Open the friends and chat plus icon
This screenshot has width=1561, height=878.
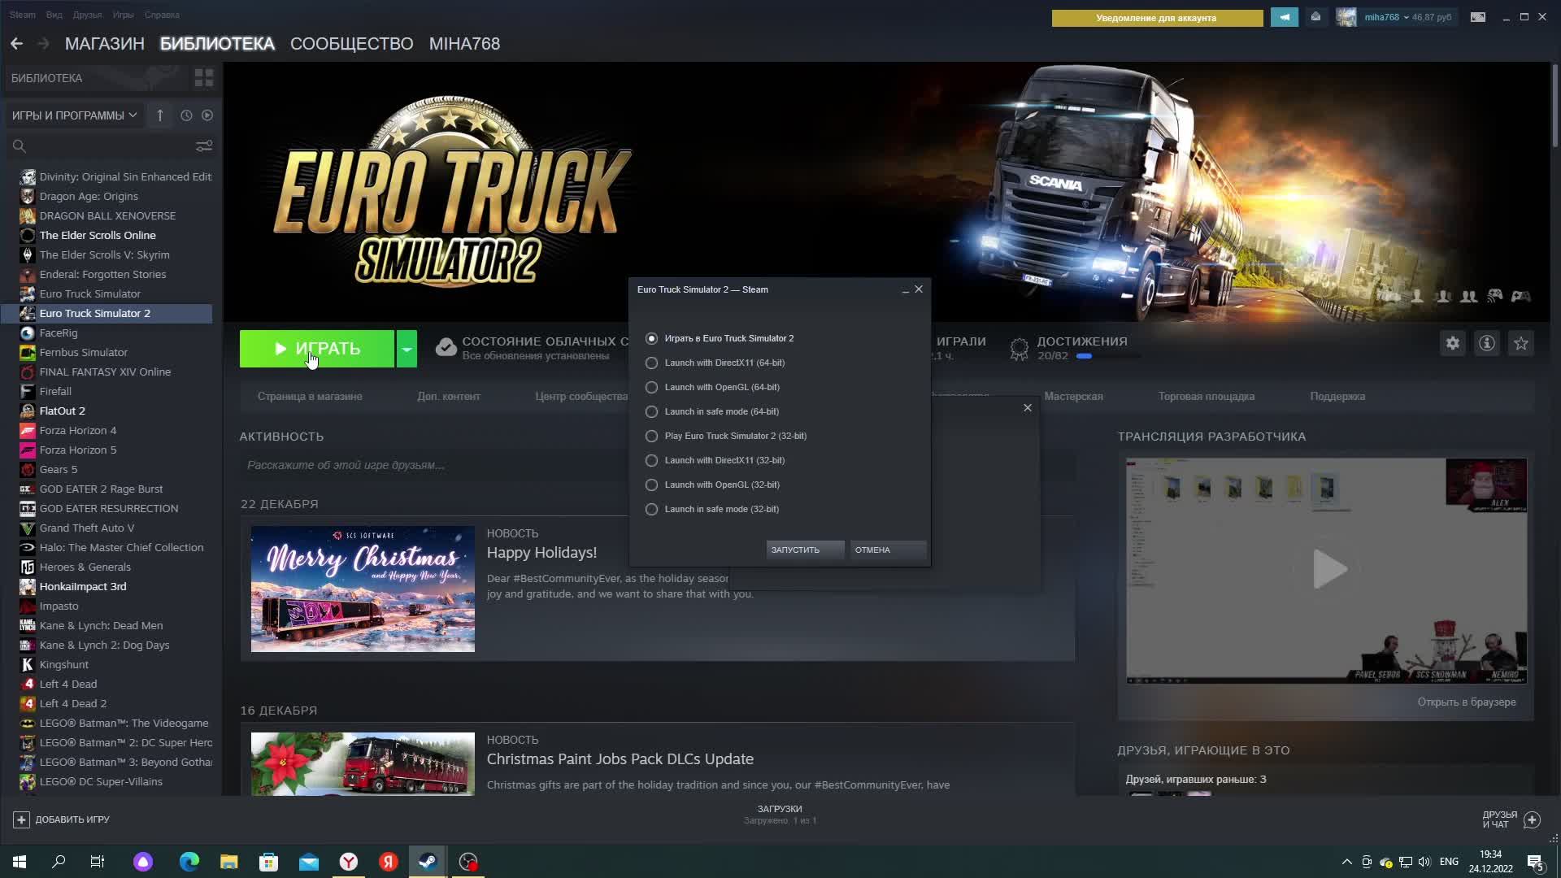point(1532,819)
